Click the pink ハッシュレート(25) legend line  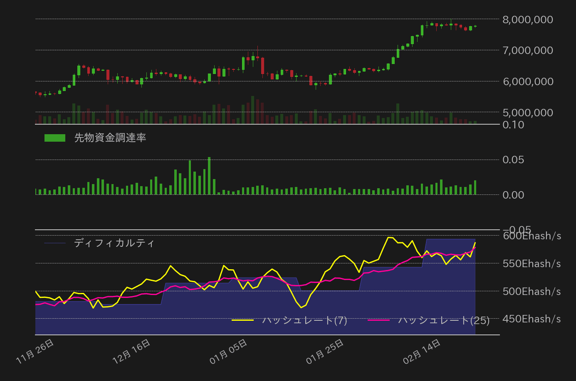pos(378,320)
